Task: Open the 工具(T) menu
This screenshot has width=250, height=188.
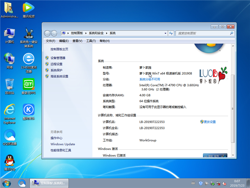Action: click(91, 41)
